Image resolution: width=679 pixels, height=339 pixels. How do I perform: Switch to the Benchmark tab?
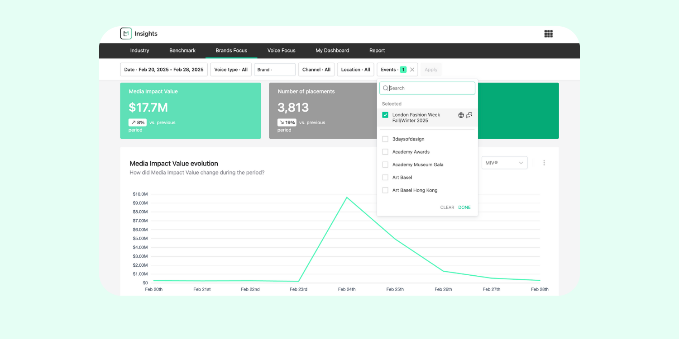pos(182,51)
